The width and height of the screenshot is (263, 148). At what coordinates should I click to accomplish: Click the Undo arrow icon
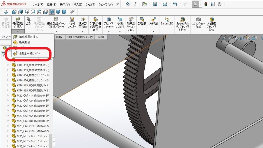coord(175,4)
